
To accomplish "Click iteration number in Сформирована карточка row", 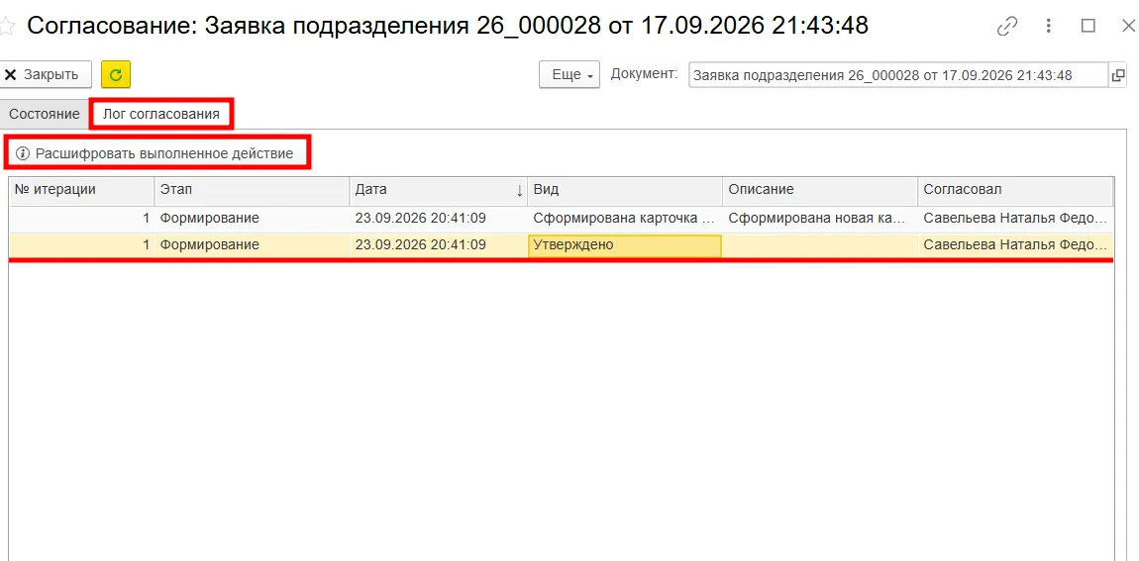I will coord(81,218).
